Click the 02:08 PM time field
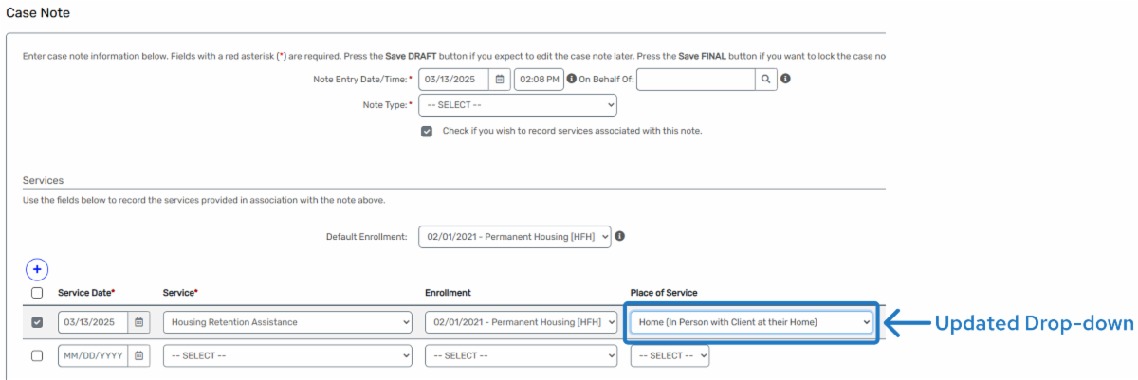 coord(539,80)
